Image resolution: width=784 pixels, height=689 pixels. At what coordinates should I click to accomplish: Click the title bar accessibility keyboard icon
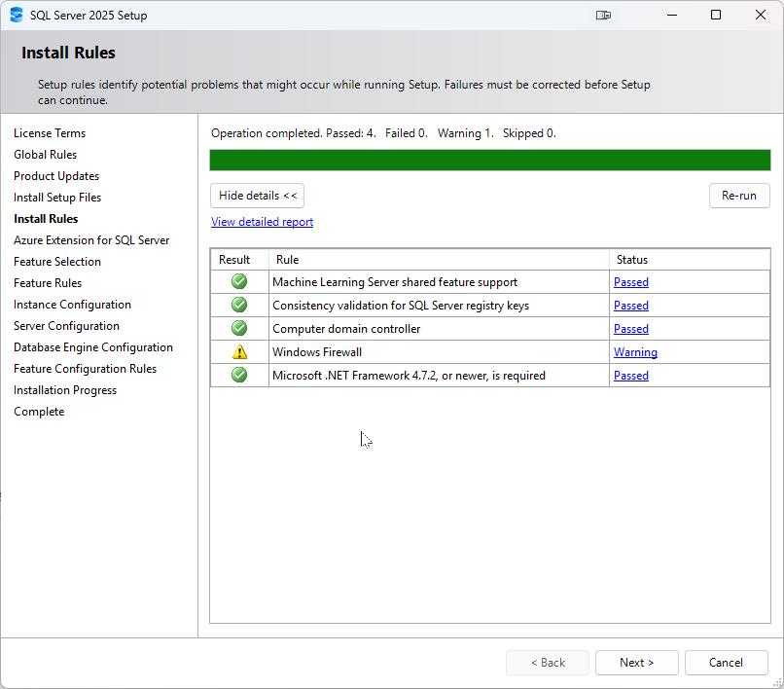tap(603, 15)
